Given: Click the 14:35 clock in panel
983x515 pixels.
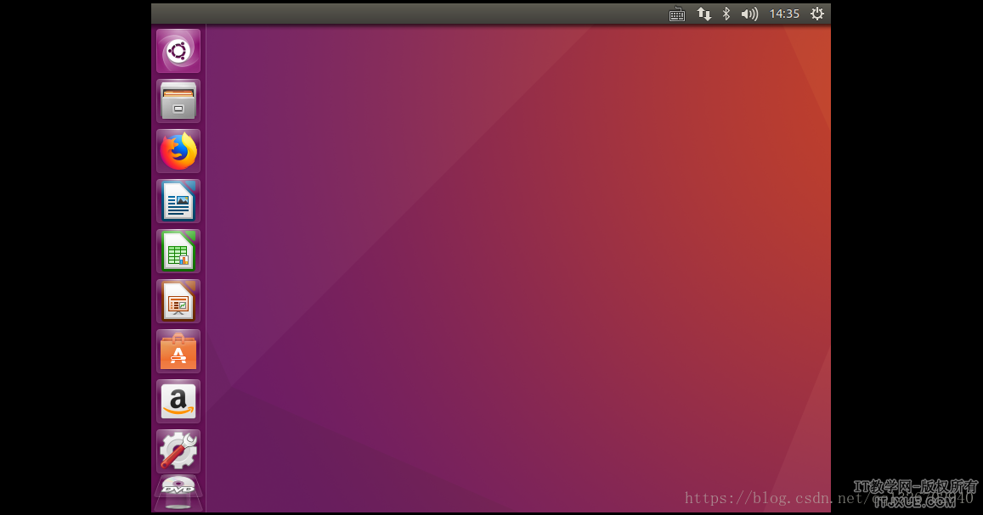Looking at the screenshot, I should (784, 14).
